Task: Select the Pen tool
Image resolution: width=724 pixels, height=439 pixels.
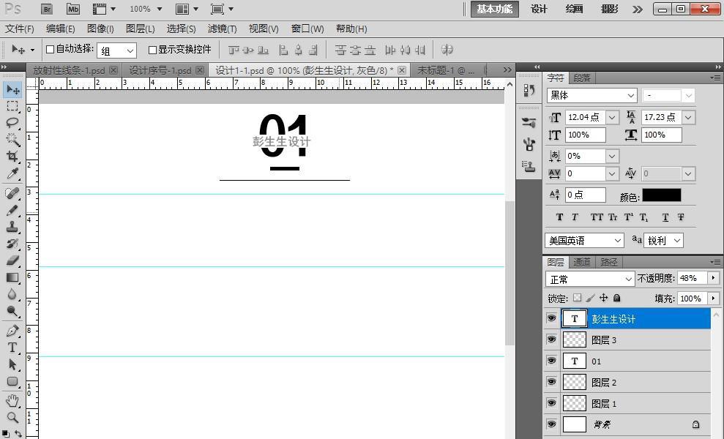Action: pyautogui.click(x=12, y=331)
